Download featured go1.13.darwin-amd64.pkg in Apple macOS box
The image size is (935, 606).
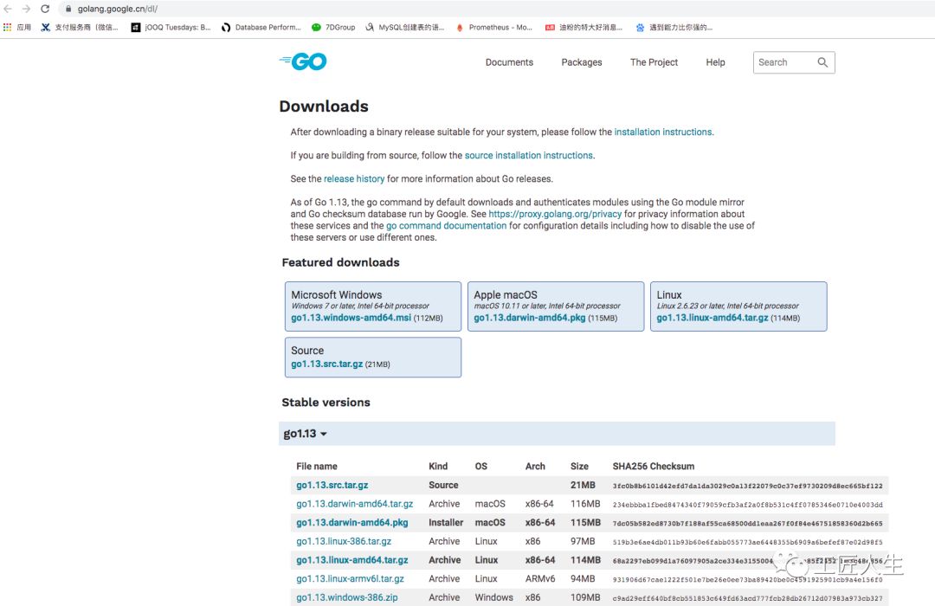coord(530,318)
